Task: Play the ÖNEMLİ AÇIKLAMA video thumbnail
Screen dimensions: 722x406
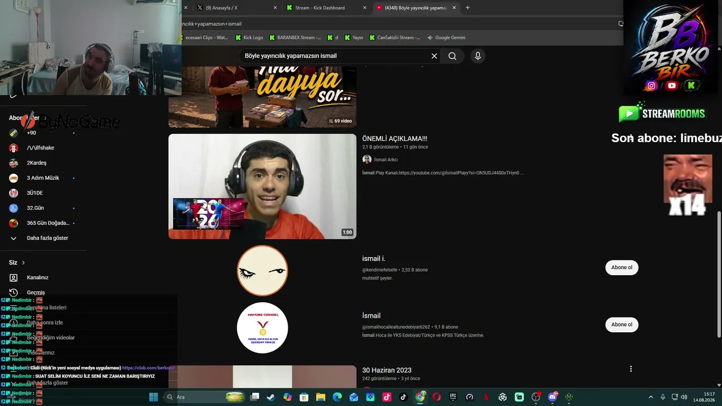Action: (x=262, y=186)
